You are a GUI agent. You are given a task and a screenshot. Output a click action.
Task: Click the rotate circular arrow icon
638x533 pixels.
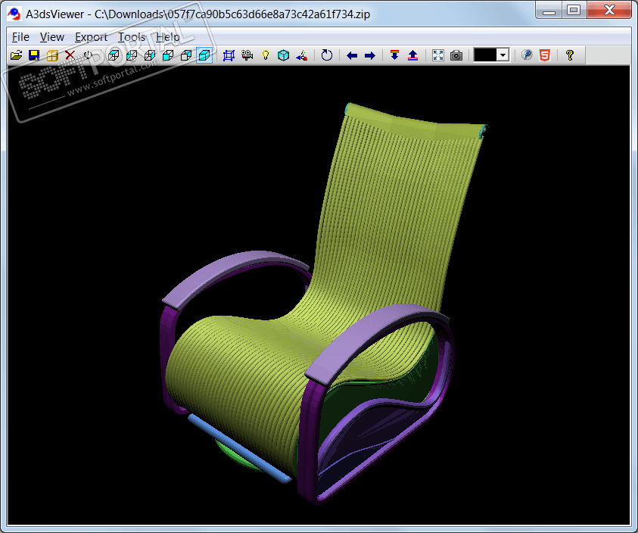click(x=327, y=55)
